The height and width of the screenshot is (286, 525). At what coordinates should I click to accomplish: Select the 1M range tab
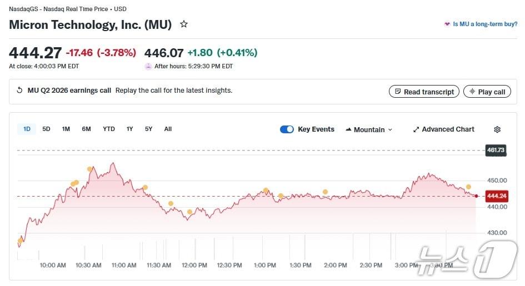[x=66, y=129]
